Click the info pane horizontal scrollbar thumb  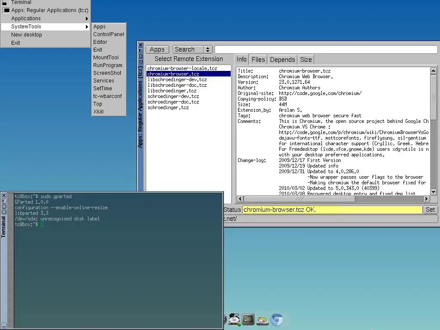[299, 199]
